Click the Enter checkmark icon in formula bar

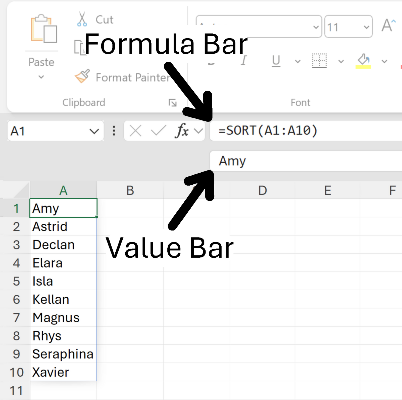(158, 131)
